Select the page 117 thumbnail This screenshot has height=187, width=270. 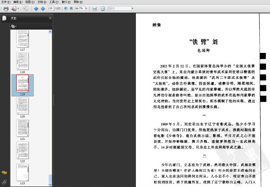(22, 39)
